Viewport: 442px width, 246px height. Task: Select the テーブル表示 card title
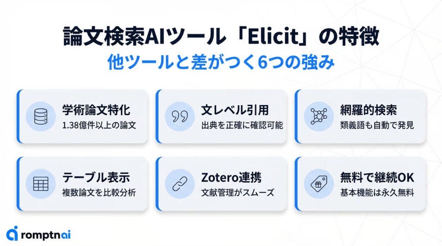click(96, 177)
